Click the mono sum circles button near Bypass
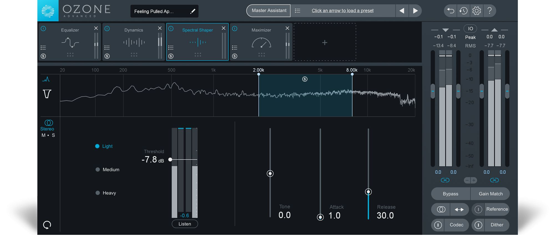555x239 pixels. click(x=441, y=210)
